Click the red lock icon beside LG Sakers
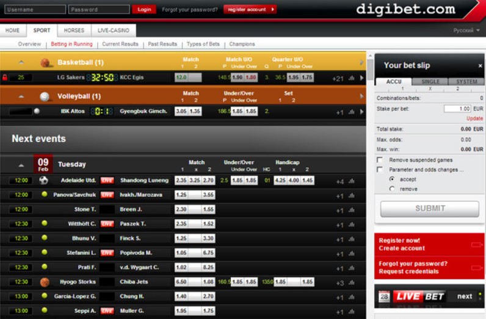 point(5,77)
